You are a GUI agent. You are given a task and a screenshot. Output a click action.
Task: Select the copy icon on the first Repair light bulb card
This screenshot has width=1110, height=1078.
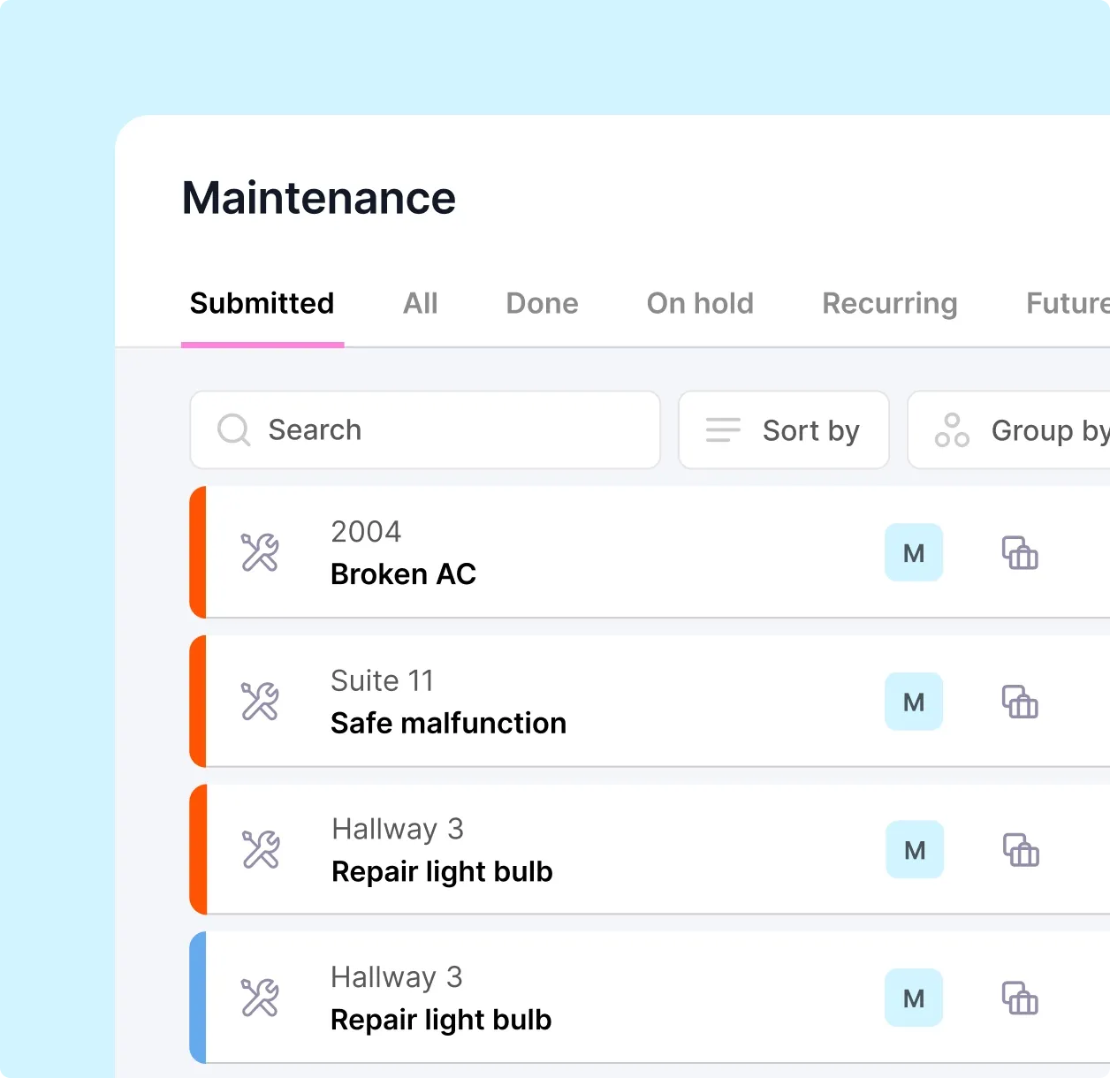point(1019,849)
